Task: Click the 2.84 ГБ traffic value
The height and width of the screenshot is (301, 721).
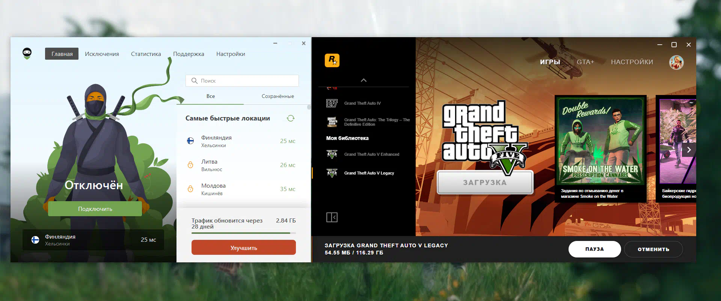Action: 286,220
